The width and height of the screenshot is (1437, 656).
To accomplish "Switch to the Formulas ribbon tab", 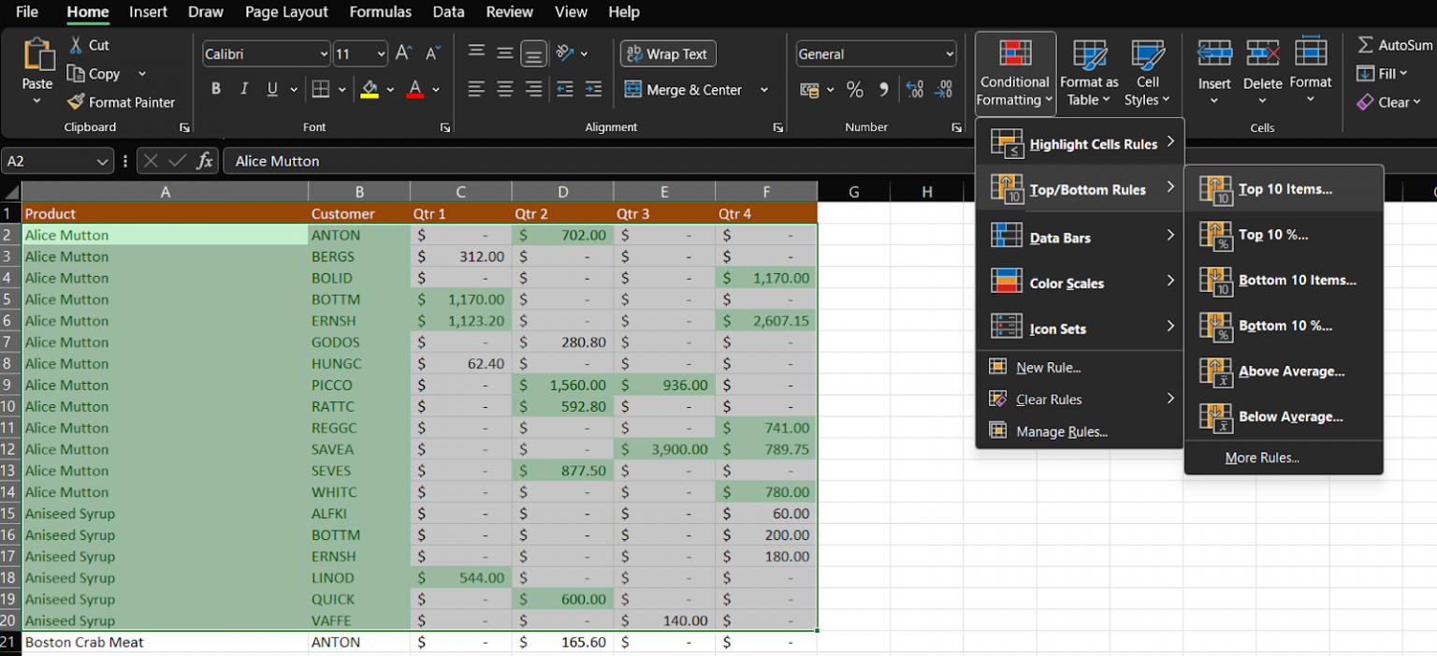I will 380,12.
